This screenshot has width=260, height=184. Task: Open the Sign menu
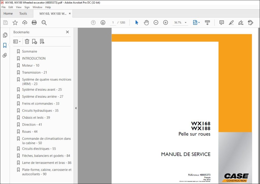click(27, 7)
